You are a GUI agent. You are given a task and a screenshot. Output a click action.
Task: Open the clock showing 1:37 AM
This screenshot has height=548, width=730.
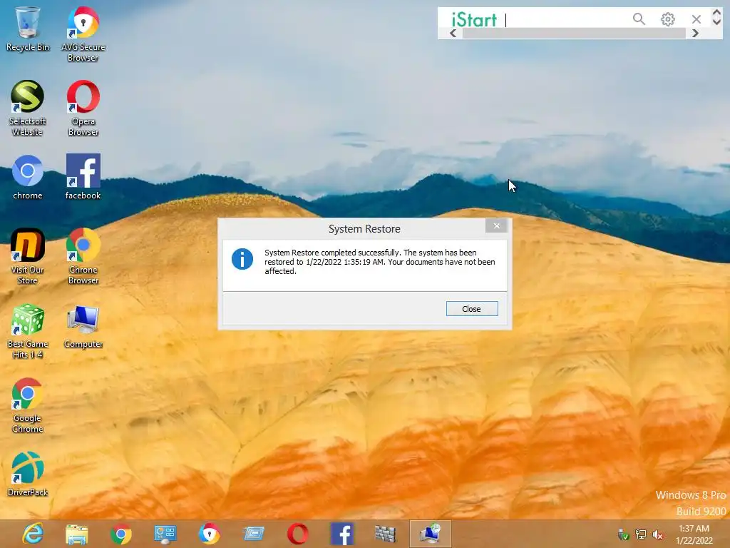694,534
